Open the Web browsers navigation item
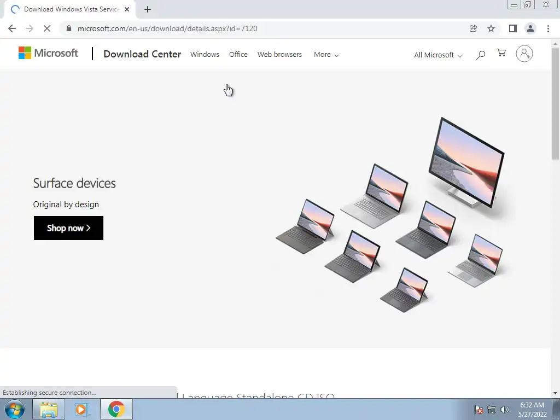 click(279, 54)
